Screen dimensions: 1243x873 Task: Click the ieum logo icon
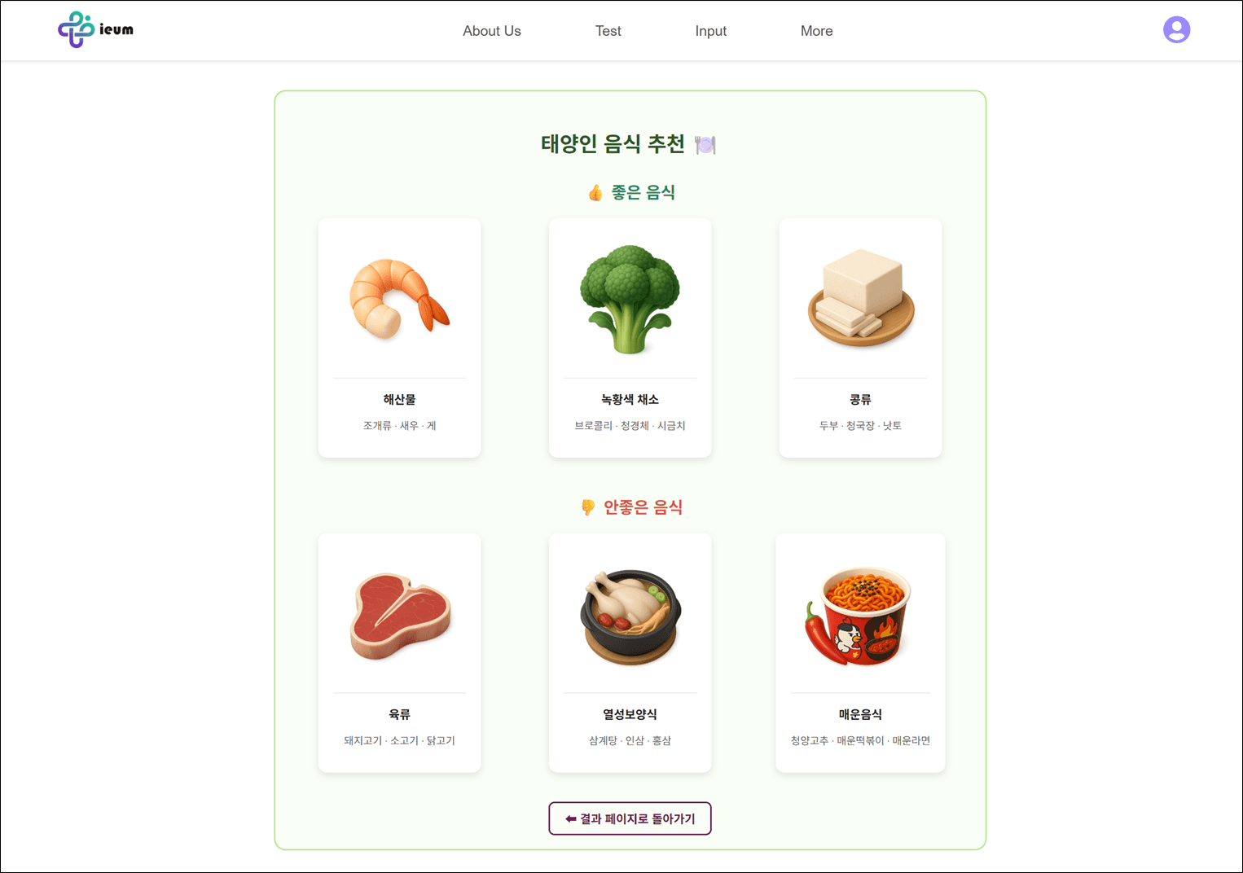point(76,30)
